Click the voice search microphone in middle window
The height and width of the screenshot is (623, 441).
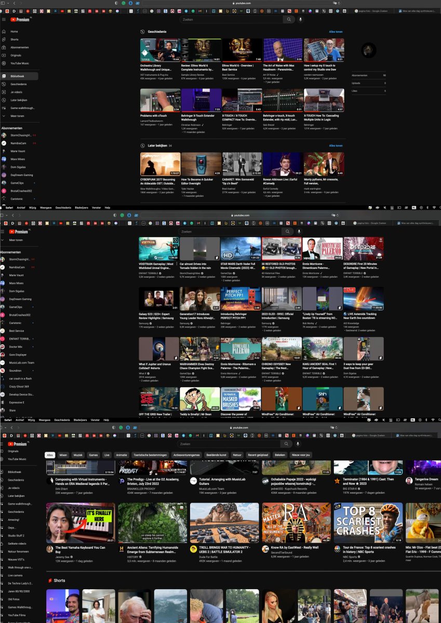pos(299,232)
